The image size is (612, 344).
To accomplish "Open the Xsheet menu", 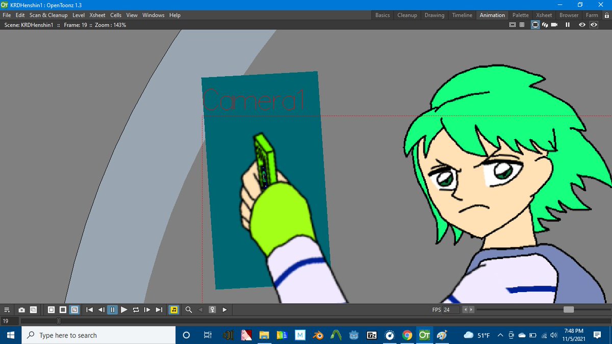I will pyautogui.click(x=97, y=15).
